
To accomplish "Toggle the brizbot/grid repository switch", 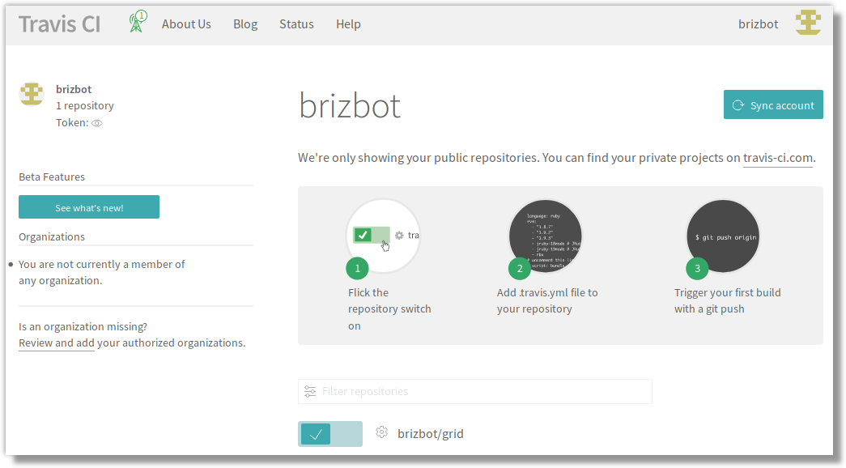I will [329, 434].
